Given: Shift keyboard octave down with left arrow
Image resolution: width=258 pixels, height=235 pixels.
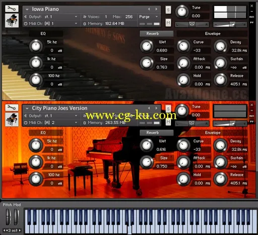Looking at the screenshot, I should [4, 230].
